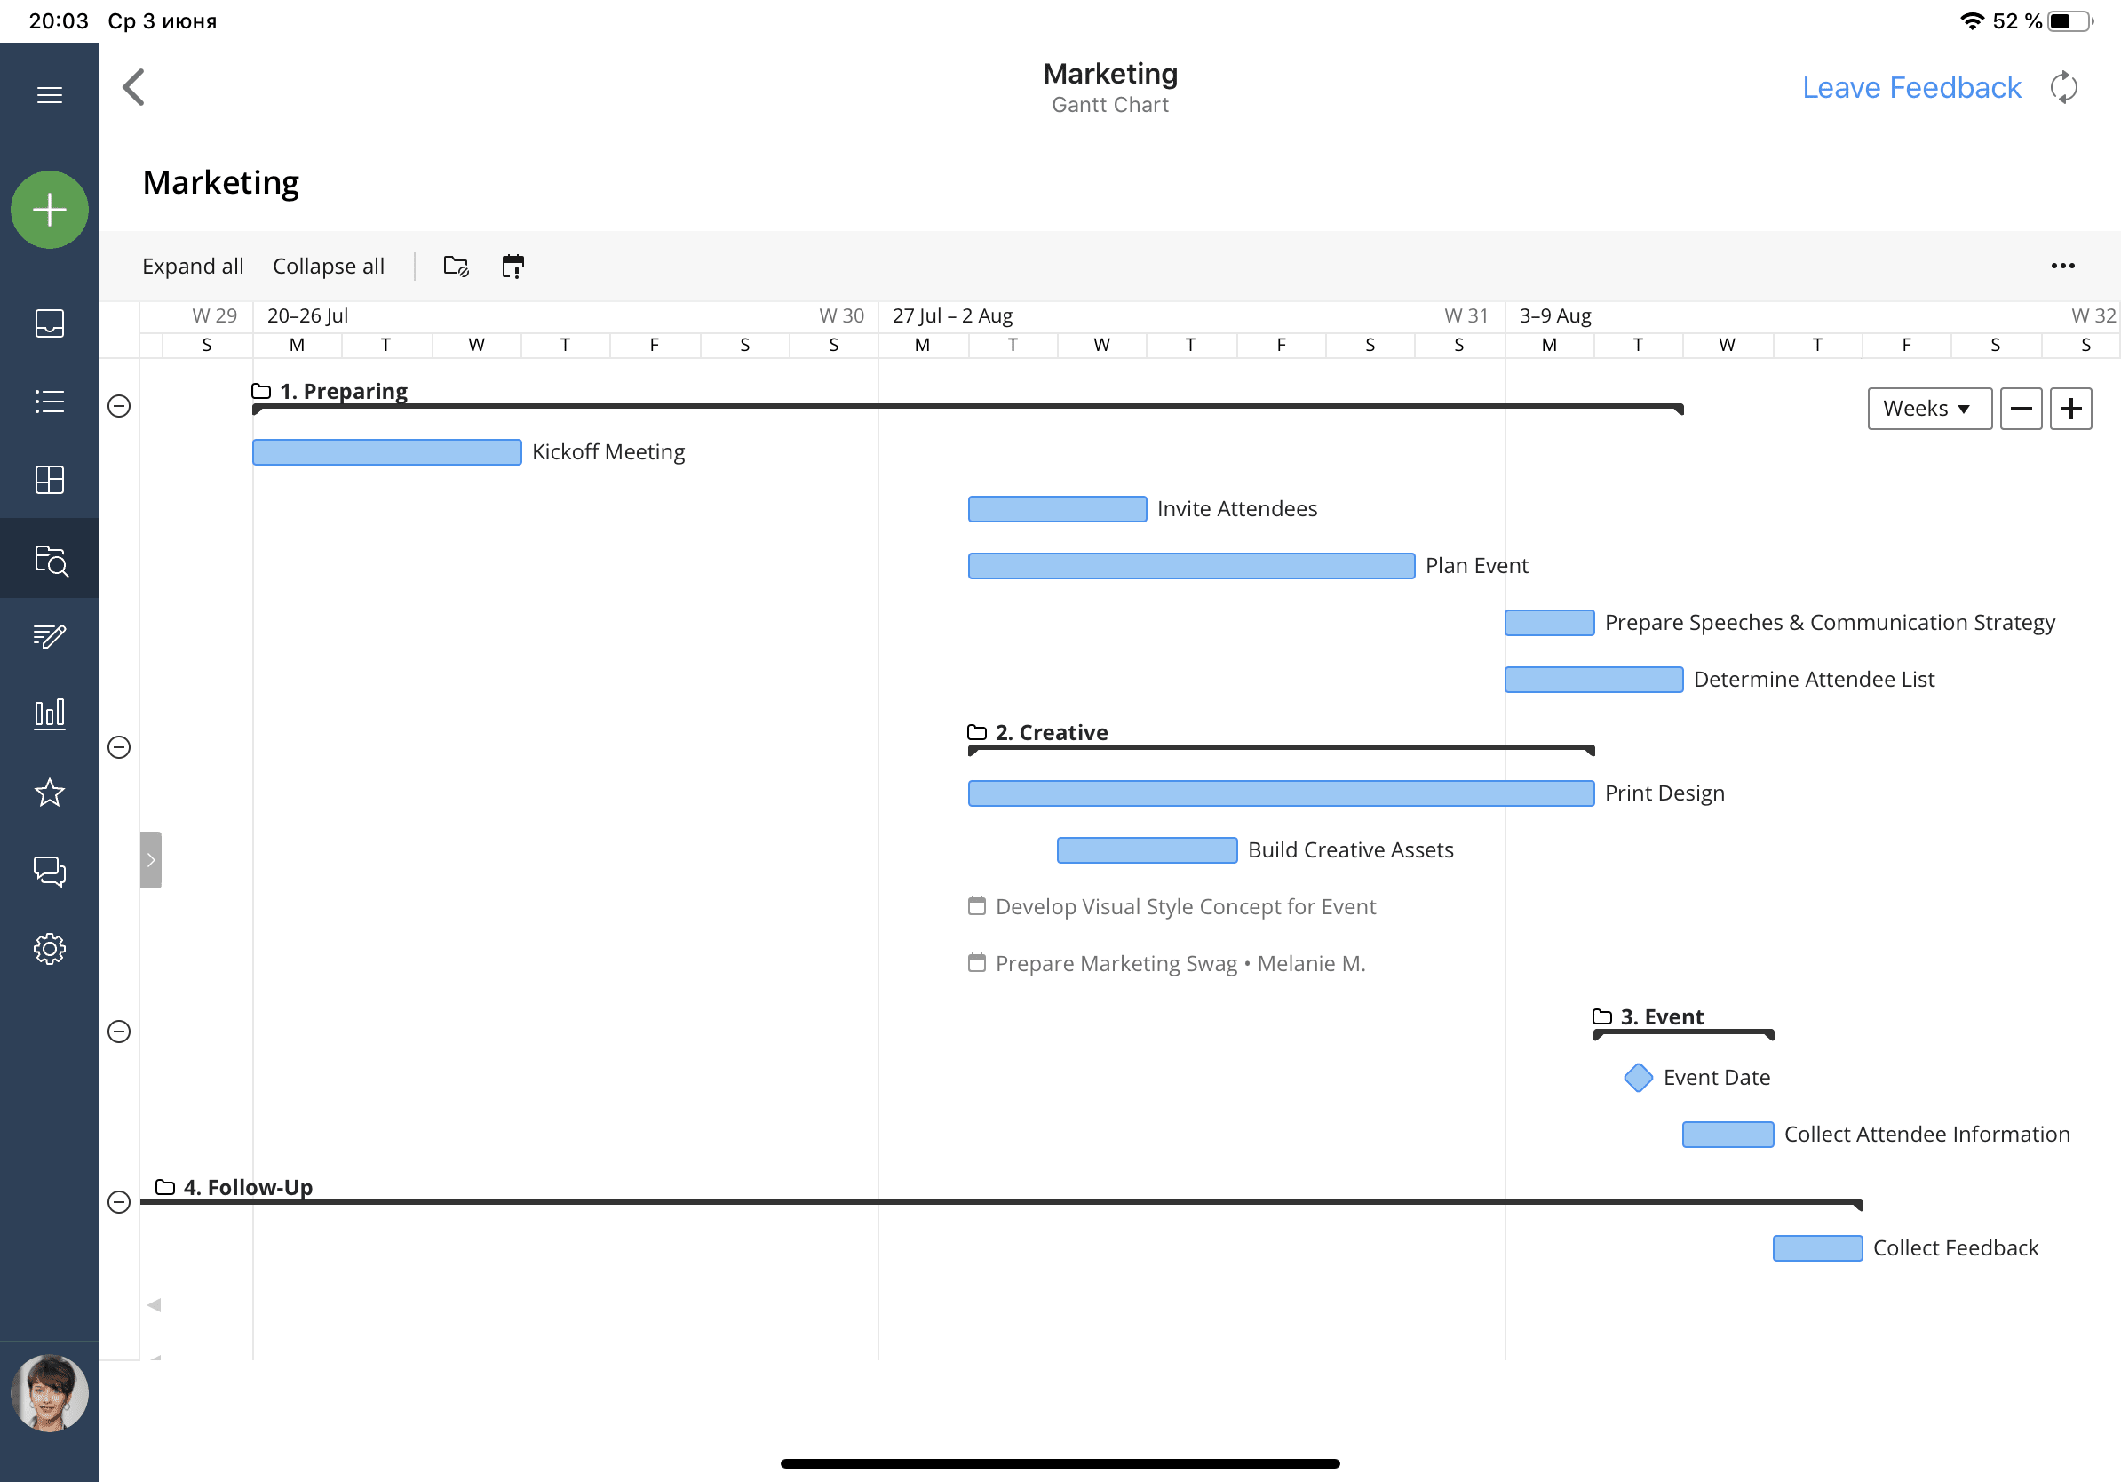
Task: Click the folder edit icon in toolbar
Action: (x=457, y=266)
